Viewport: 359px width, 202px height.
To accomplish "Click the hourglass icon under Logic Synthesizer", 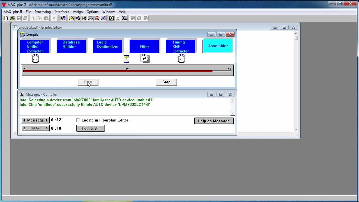I will tap(126, 59).
